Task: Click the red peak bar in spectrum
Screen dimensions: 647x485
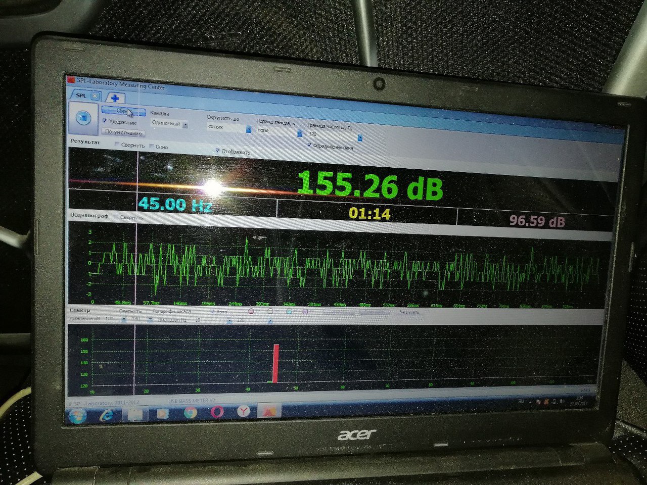Action: coord(275,364)
